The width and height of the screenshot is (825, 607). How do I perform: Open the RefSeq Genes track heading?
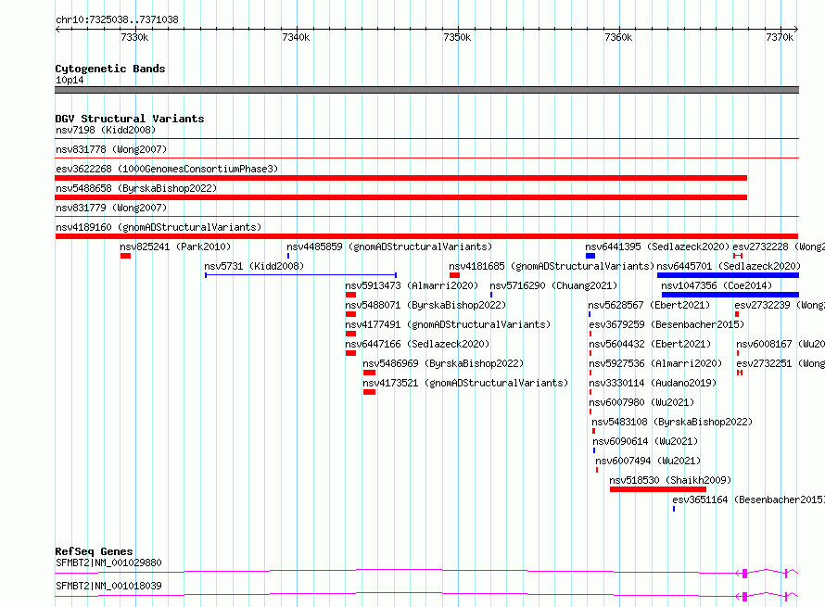[94, 551]
